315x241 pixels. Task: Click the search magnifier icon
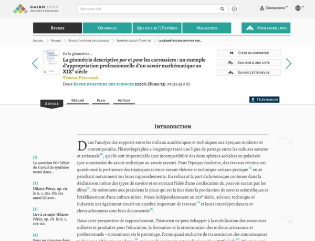tap(222, 9)
